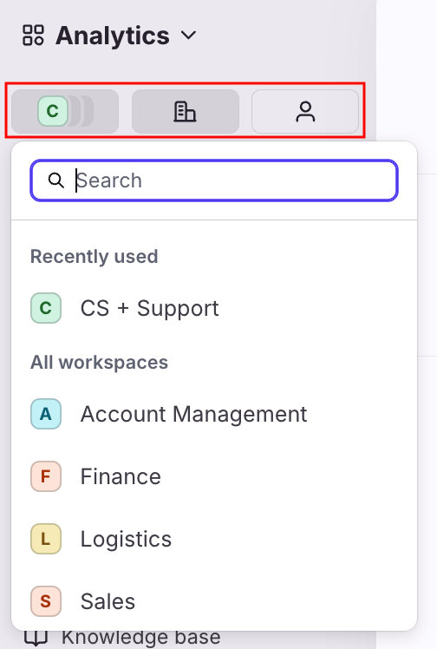
Task: Open the Sales workspace
Action: coord(214,601)
